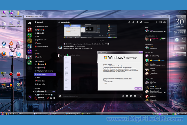The height and width of the screenshot is (125, 187).
Task: Switch to Steam taskbar button
Action: coord(25,114)
